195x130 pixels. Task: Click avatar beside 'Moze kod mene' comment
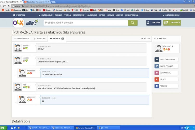18,87
